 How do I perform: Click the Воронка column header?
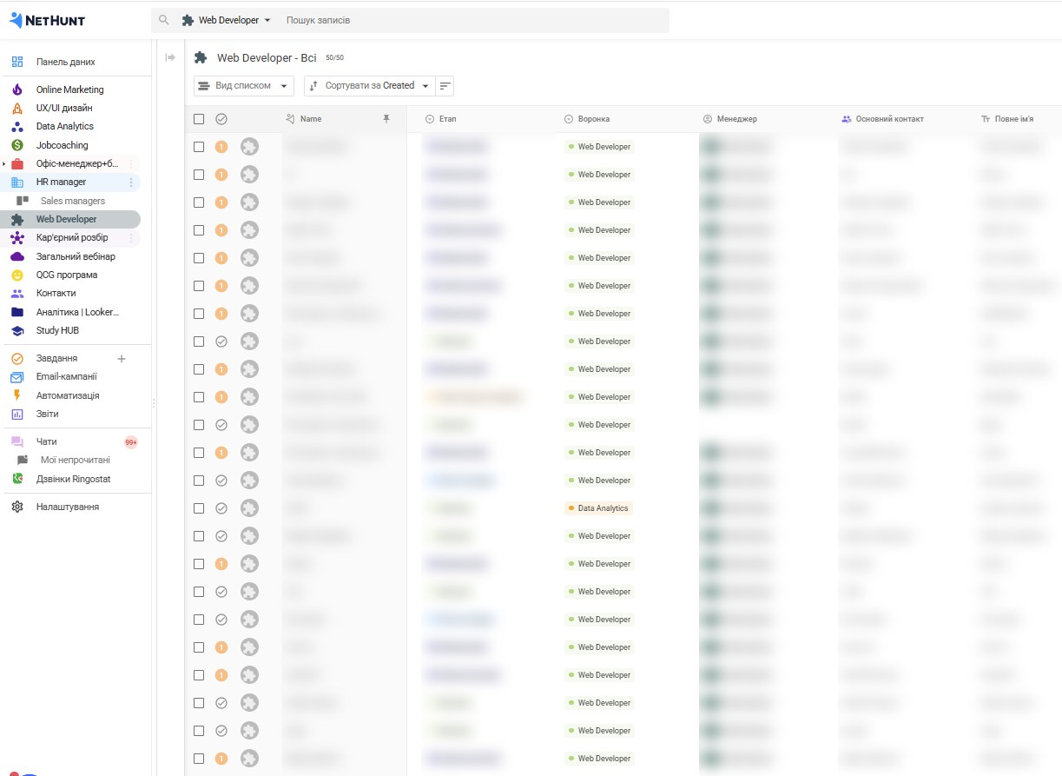point(594,119)
